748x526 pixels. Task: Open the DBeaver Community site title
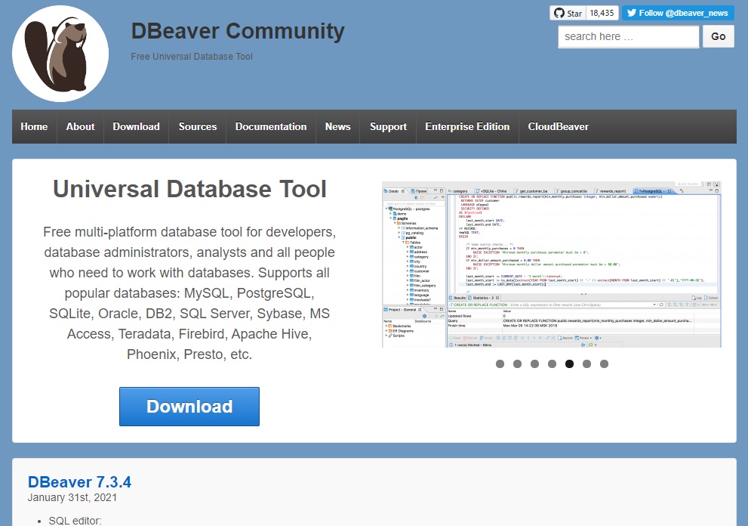coord(238,31)
